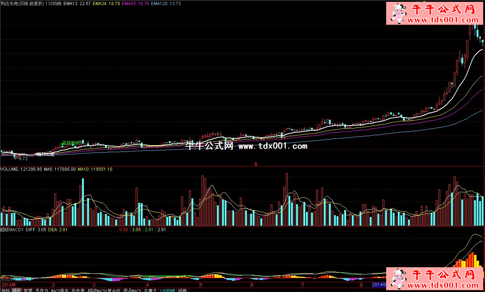
Task: Open the 管理 tab
Action: pyautogui.click(x=28, y=290)
